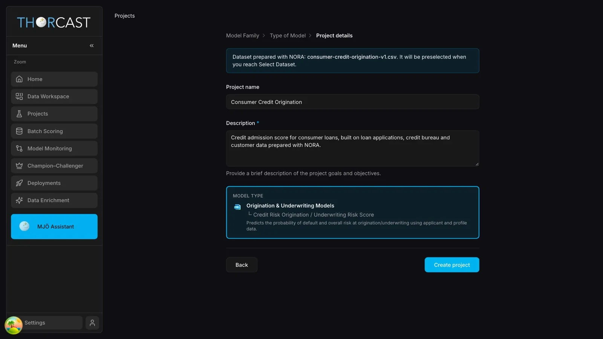This screenshot has height=339, width=603.
Task: Click the MJÖ Assistant avatar icon
Action: 24,226
